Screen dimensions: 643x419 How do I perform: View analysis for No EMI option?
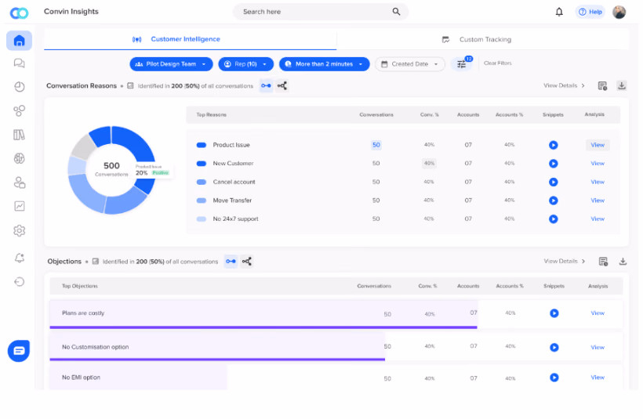coord(598,377)
